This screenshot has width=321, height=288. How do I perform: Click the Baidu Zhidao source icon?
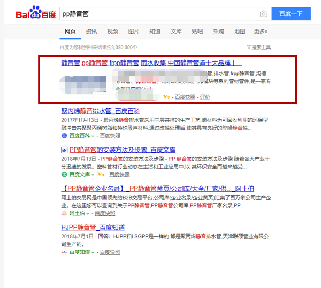[x=64, y=252]
